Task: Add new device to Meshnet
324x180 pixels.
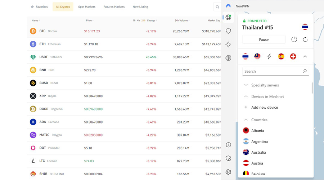Action: (x=261, y=107)
